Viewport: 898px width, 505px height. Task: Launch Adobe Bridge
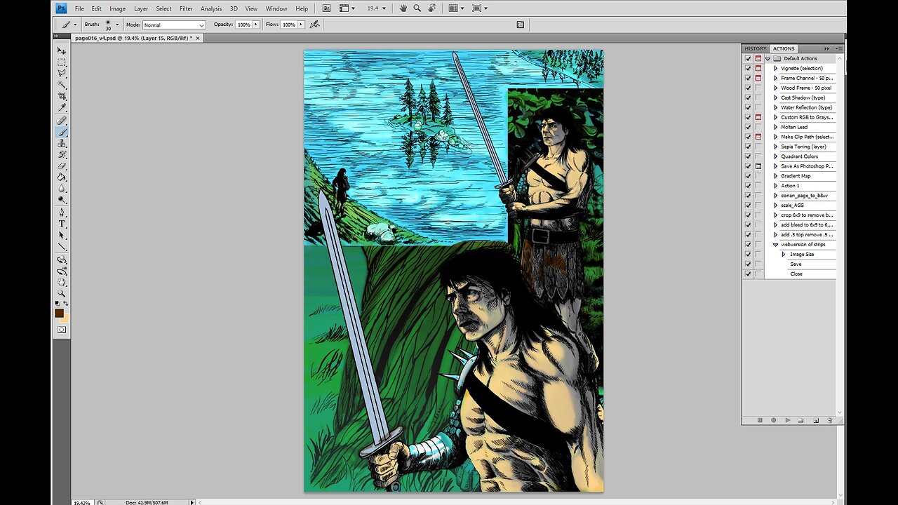[327, 8]
